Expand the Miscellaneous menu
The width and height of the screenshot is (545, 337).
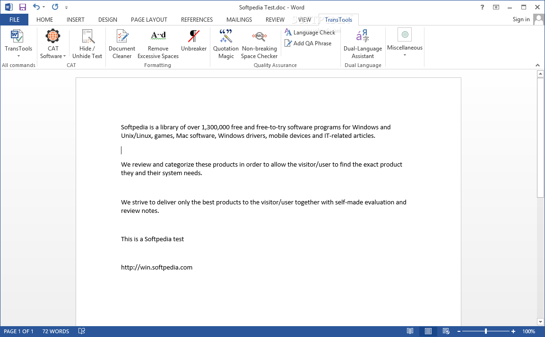[405, 42]
